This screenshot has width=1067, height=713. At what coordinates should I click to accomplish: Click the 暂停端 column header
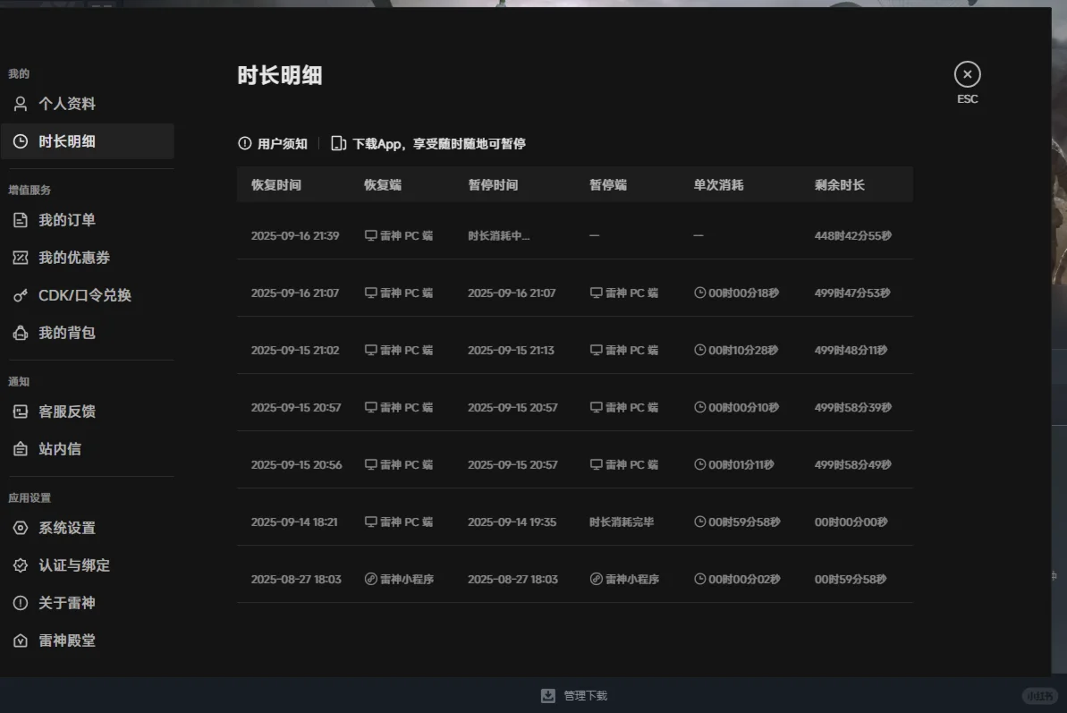point(607,185)
